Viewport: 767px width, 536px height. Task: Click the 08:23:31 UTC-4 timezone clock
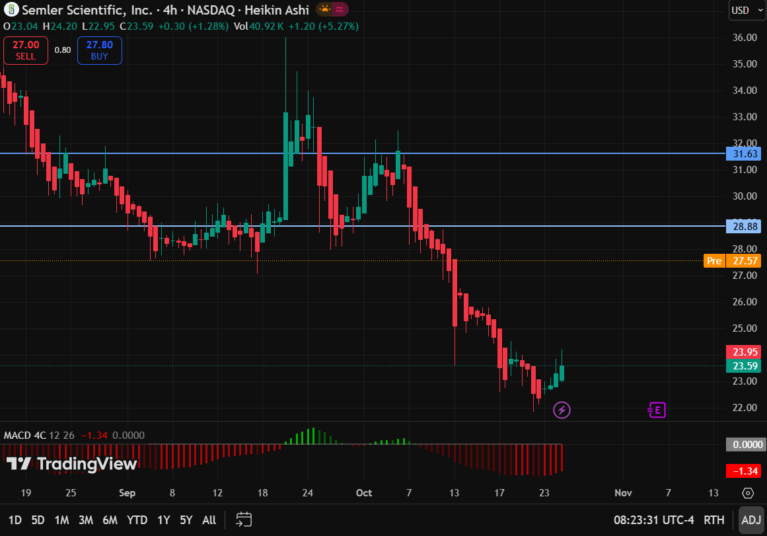pyautogui.click(x=653, y=520)
